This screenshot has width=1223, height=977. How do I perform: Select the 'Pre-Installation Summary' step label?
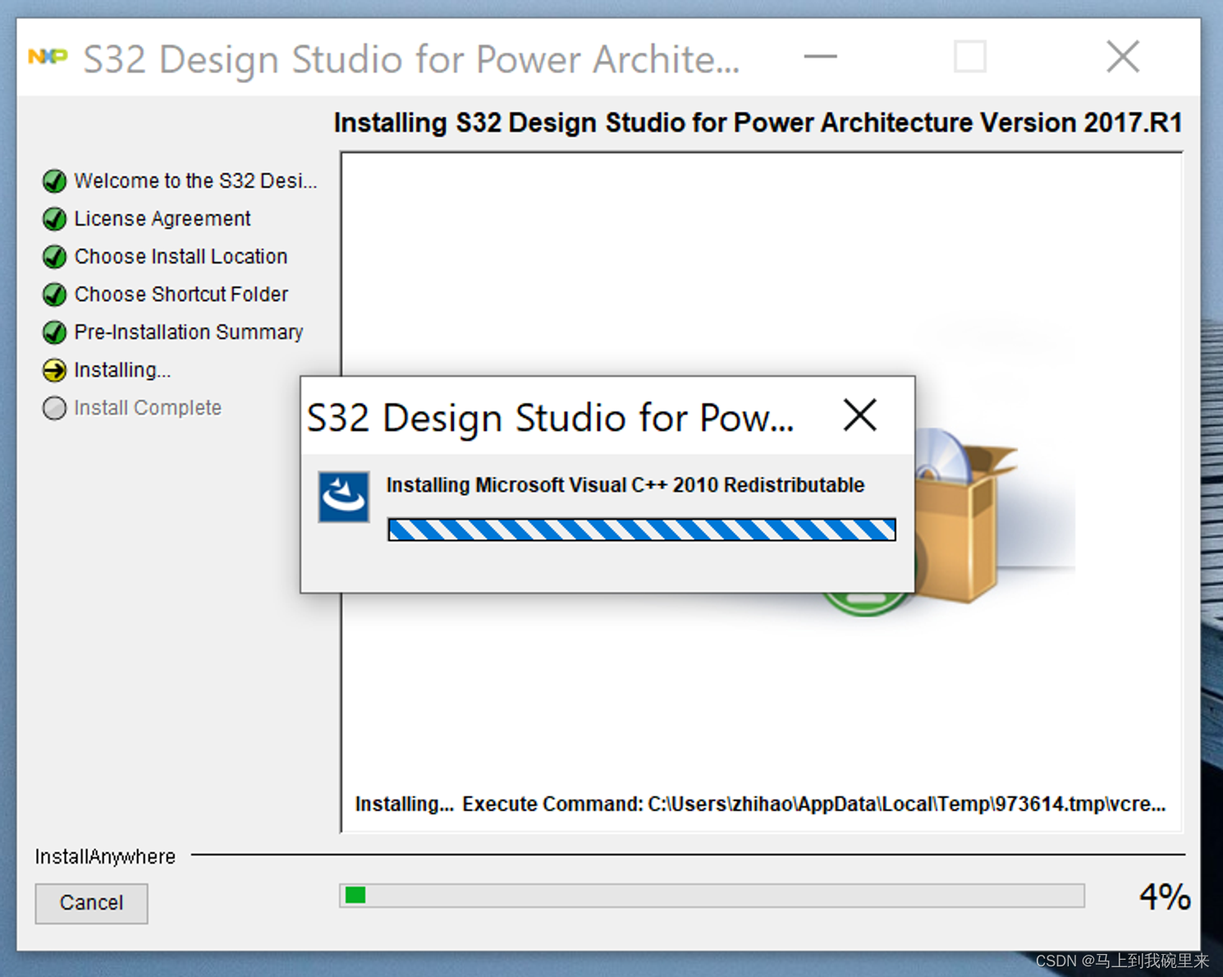(189, 332)
